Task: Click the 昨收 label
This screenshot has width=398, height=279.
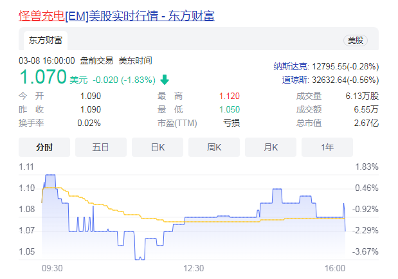Action: 32,110
